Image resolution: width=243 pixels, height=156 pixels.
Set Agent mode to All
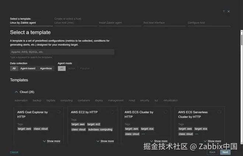point(62,68)
